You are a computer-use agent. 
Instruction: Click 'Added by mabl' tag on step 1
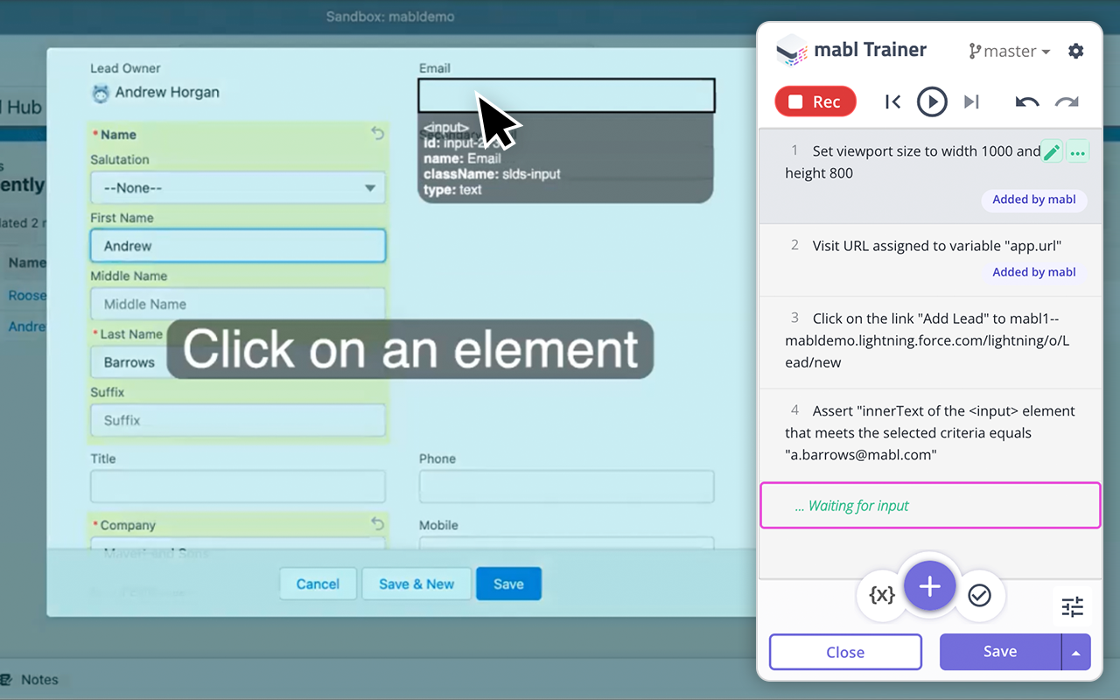click(x=1033, y=199)
